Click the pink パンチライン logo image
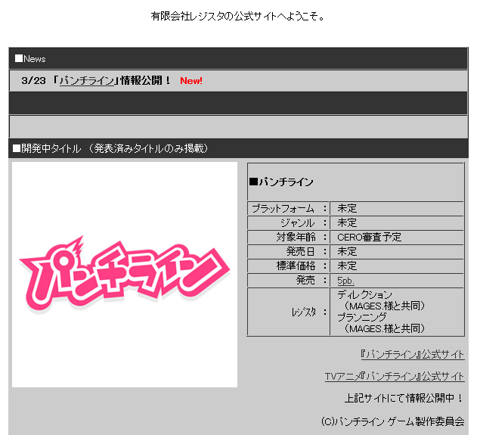 [125, 275]
